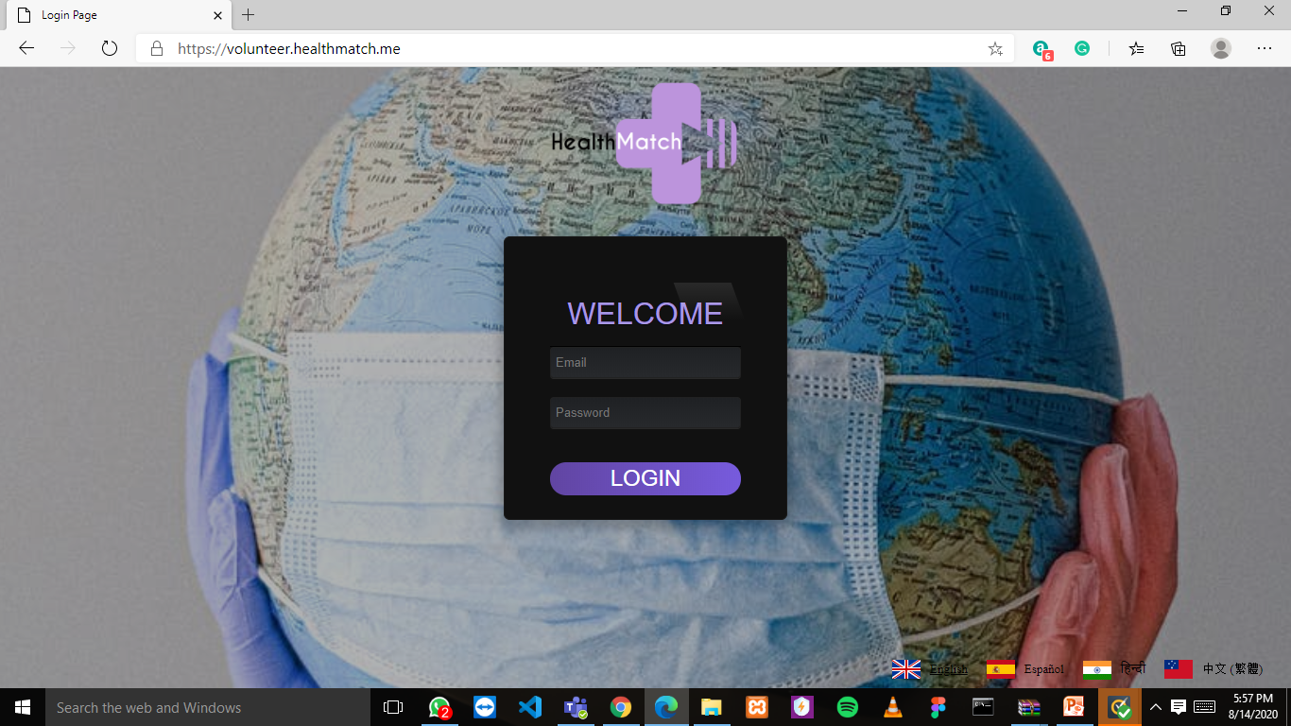Open the highlighted checkmark app on taskbar
Viewport: 1291px width, 726px height.
click(1120, 707)
